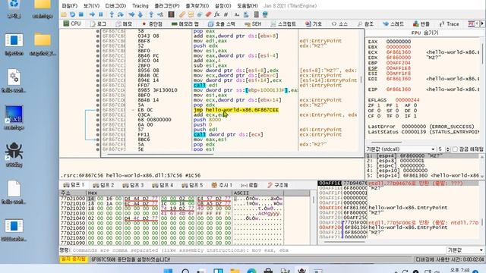Image resolution: width=486 pixels, height=273 pixels.
Task: Click the Restart debuggee toolbar icon
Action: pyautogui.click(x=72, y=14)
